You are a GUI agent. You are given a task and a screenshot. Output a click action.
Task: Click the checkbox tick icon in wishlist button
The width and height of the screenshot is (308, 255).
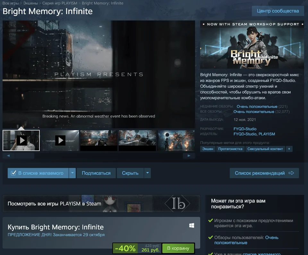coord(13,173)
